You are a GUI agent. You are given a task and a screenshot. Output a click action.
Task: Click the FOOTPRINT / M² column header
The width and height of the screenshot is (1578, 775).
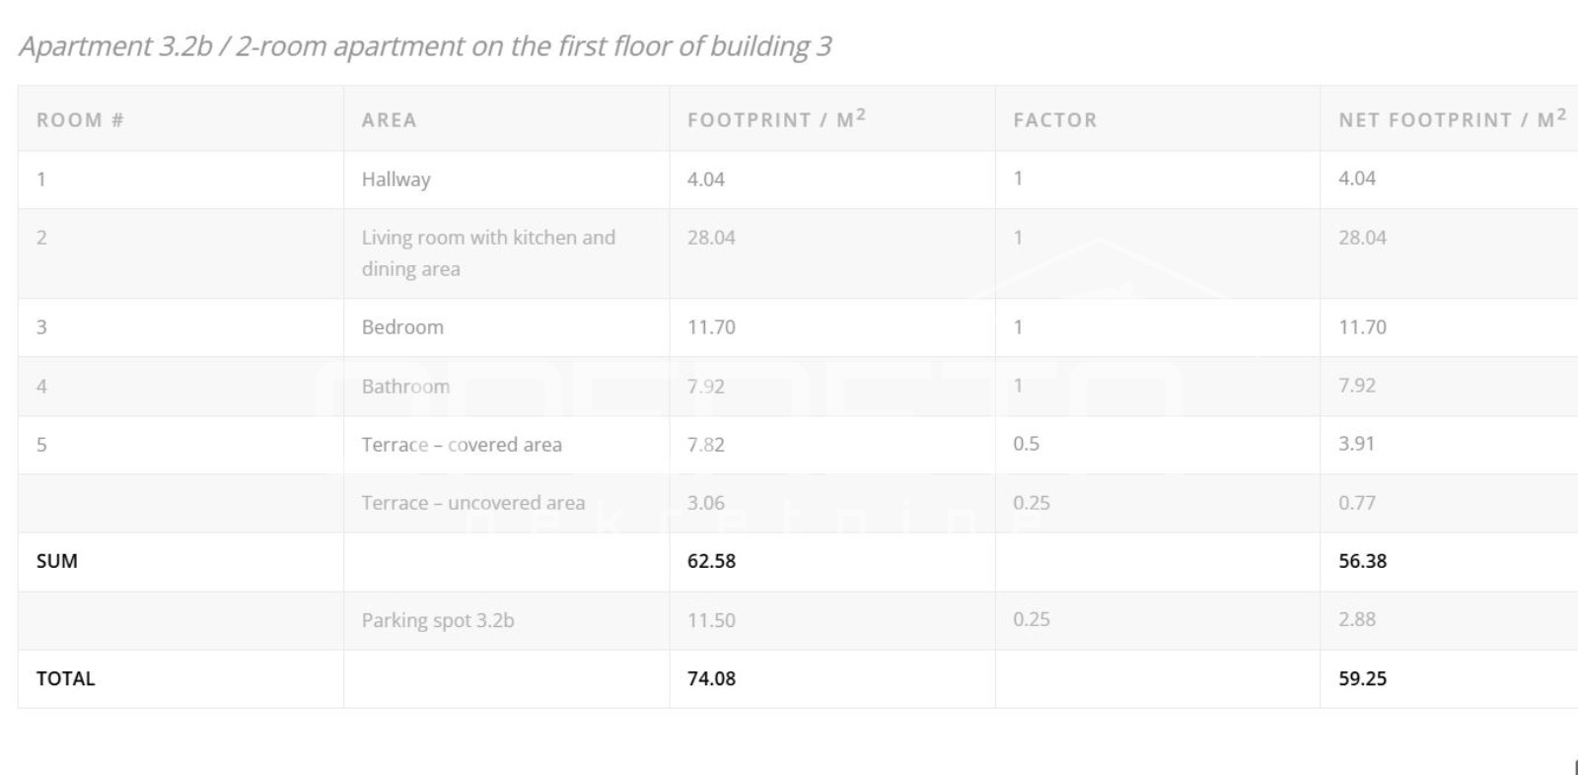tap(775, 119)
